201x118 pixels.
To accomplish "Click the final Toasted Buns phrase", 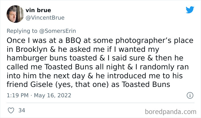I will 146,84.
